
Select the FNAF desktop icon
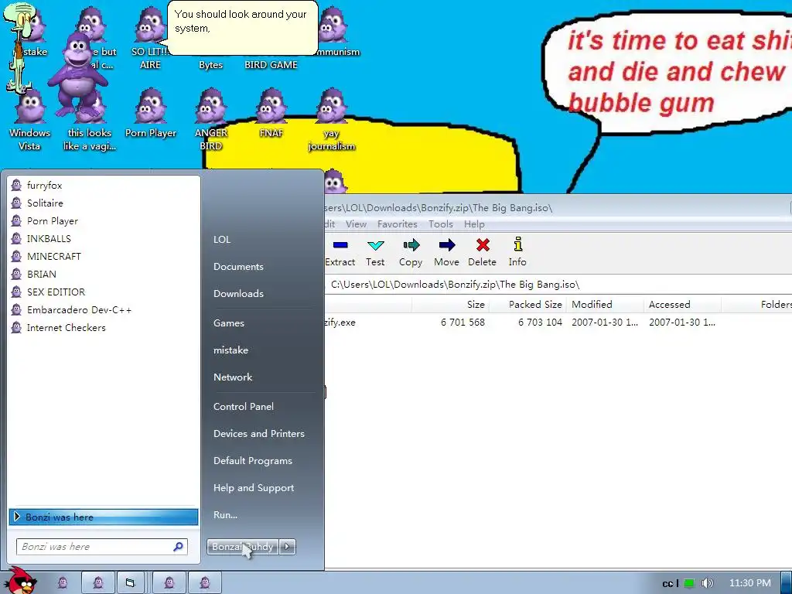[271, 114]
